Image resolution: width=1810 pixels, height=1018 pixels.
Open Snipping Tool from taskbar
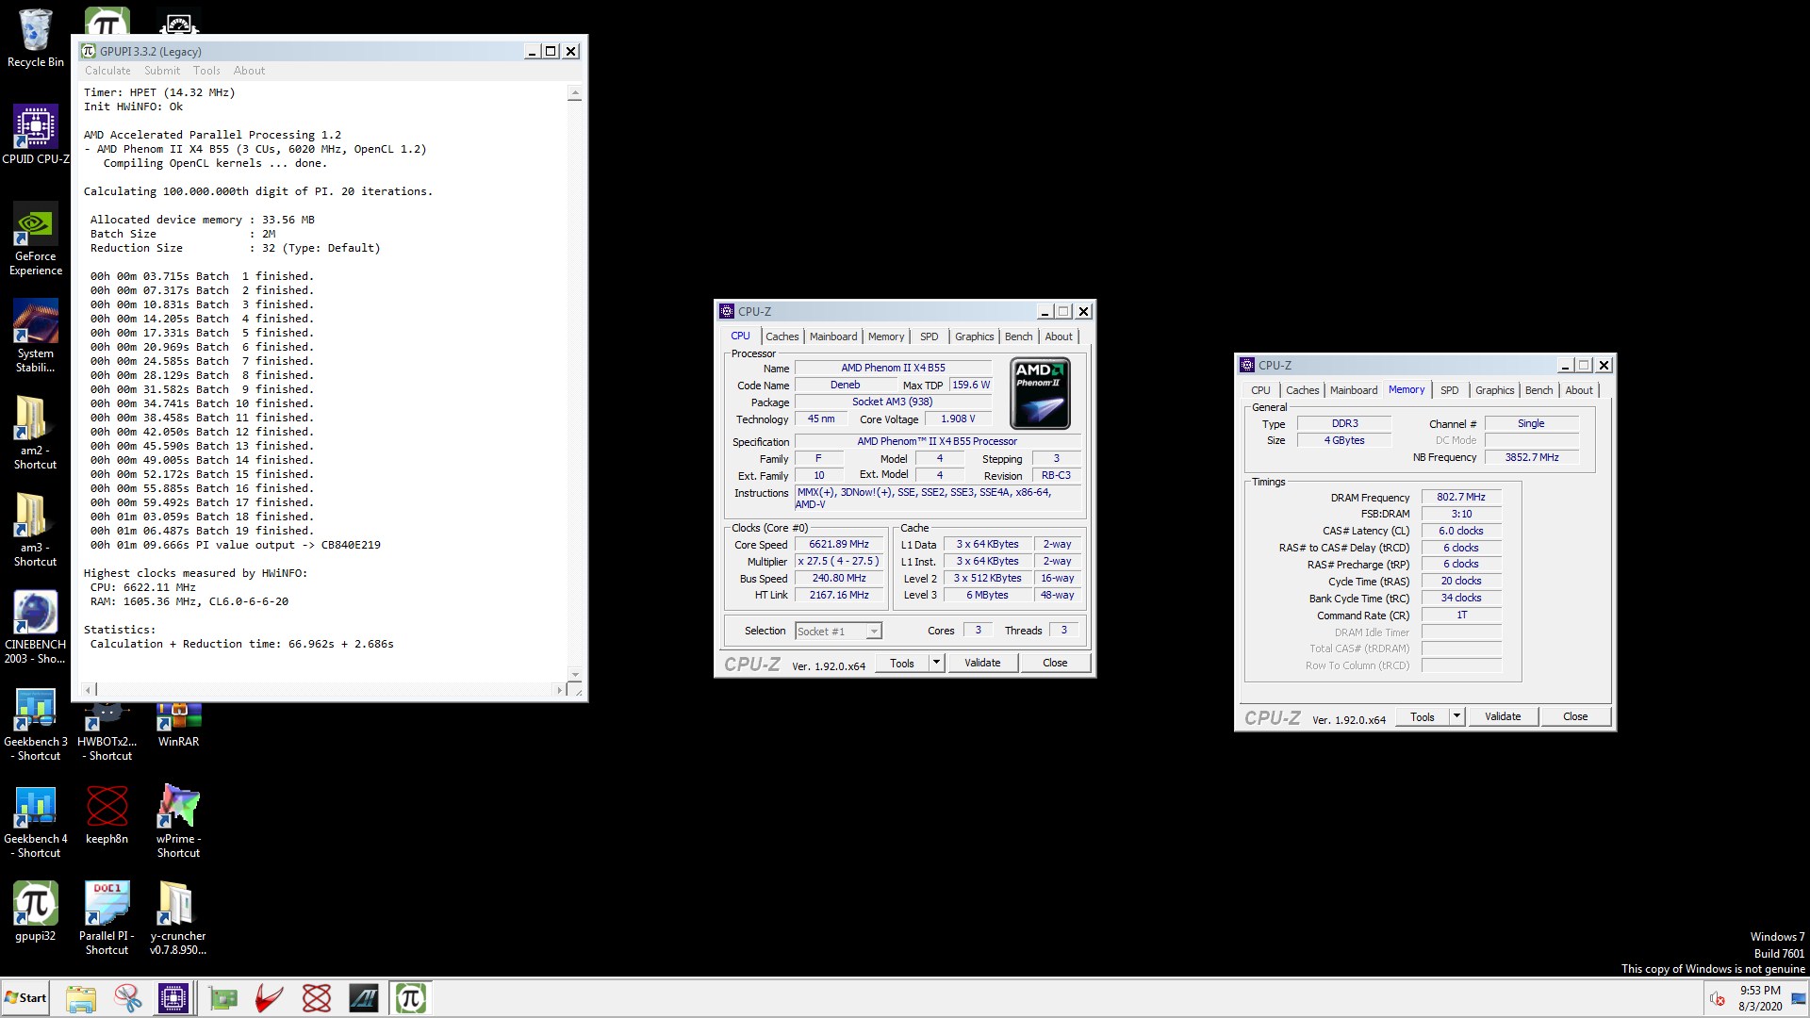point(127,998)
